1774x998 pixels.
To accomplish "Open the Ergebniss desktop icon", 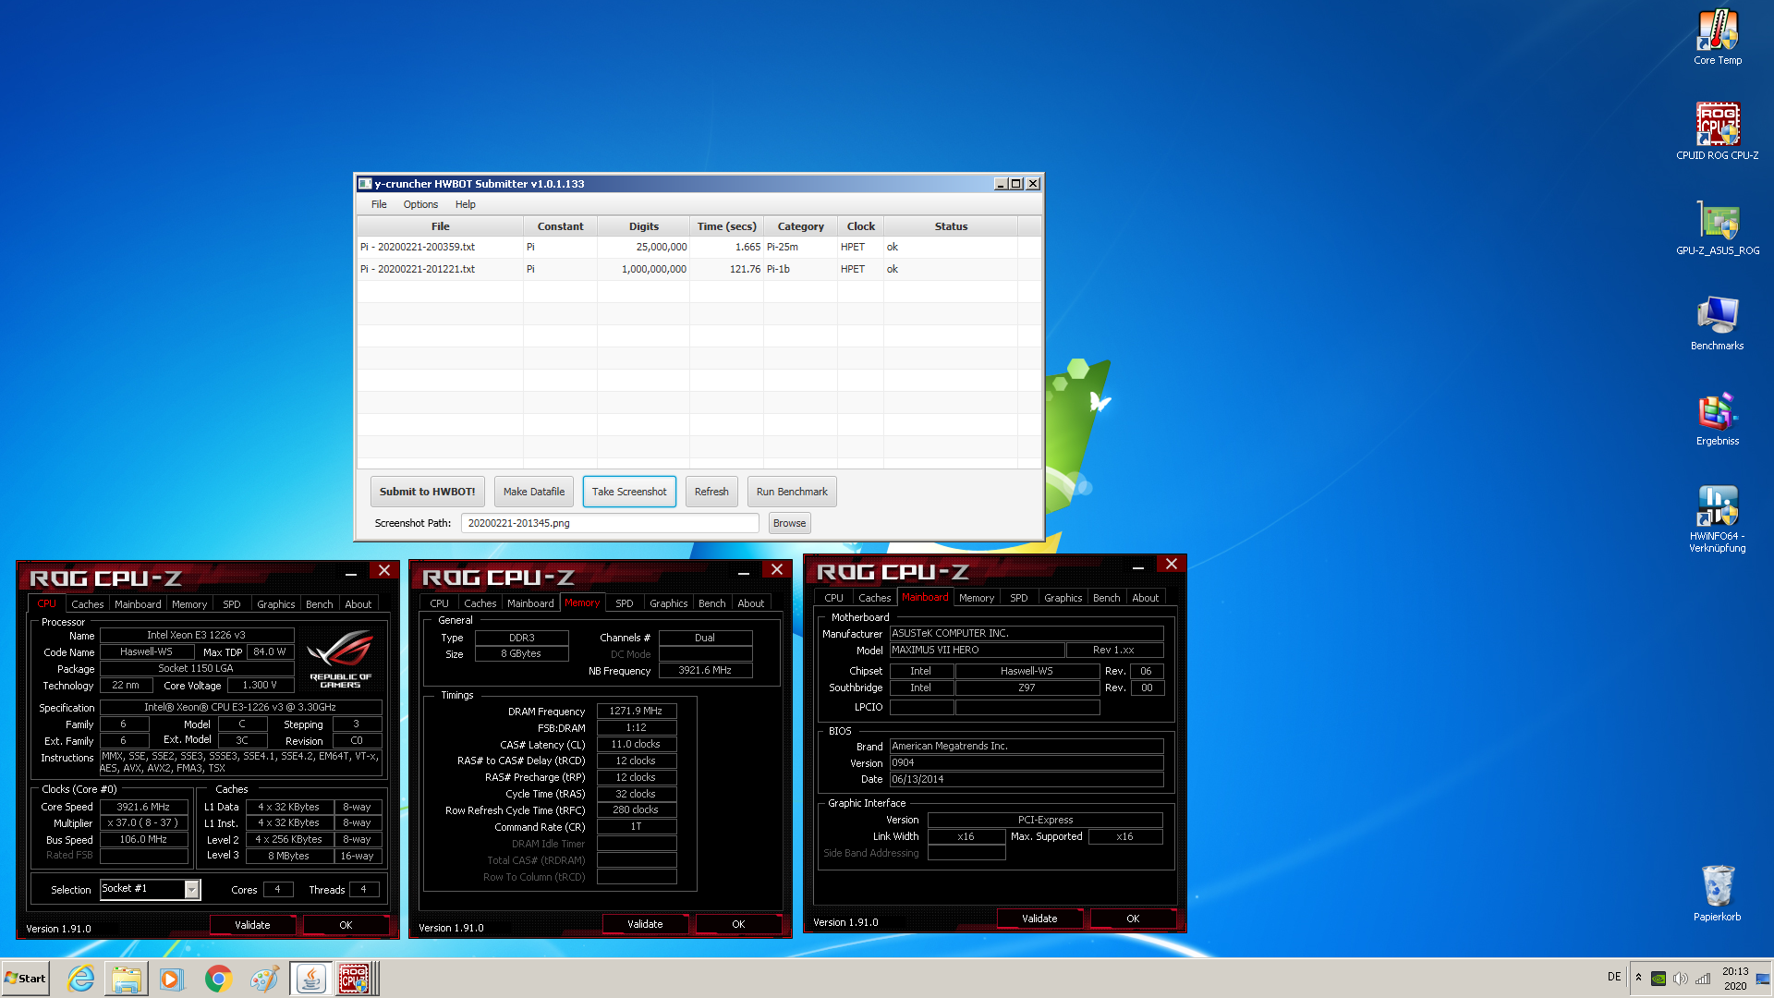I will pos(1717,418).
